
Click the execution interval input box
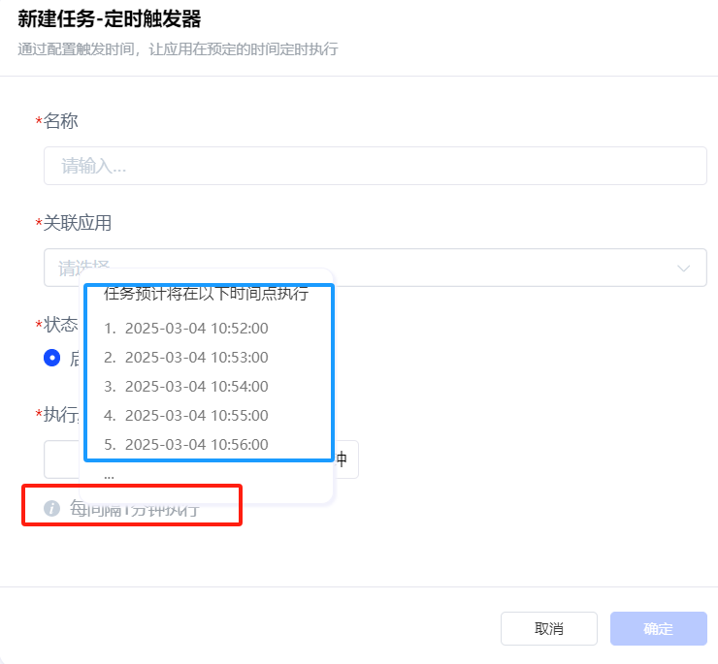tap(62, 458)
